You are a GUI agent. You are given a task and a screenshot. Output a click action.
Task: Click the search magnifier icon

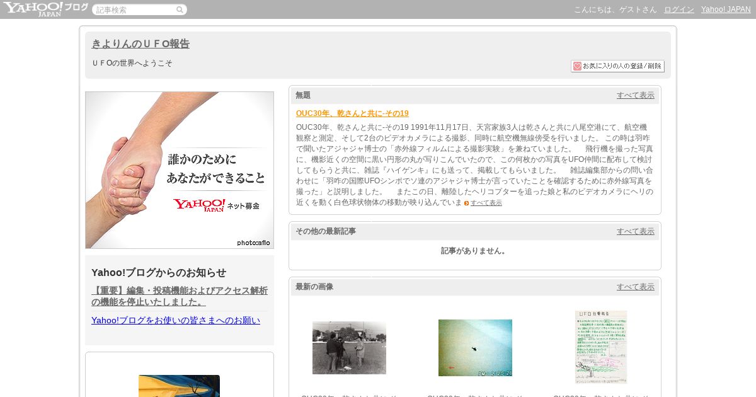180,9
